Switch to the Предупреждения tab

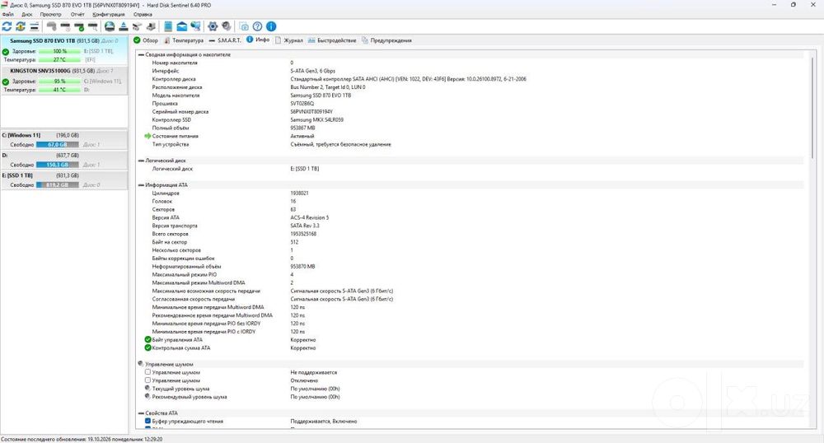386,40
